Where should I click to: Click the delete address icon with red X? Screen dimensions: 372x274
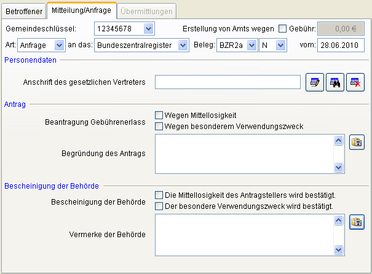(355, 82)
